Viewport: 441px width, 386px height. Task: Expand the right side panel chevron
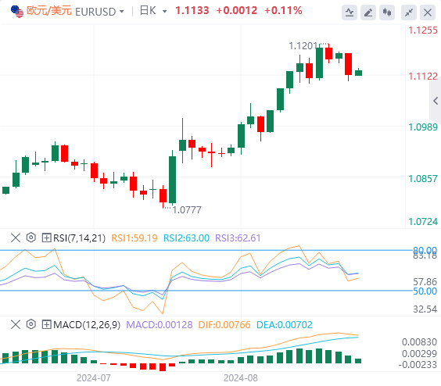436,101
